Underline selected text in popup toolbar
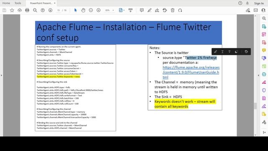268x151 pixels. click(x=222, y=52)
